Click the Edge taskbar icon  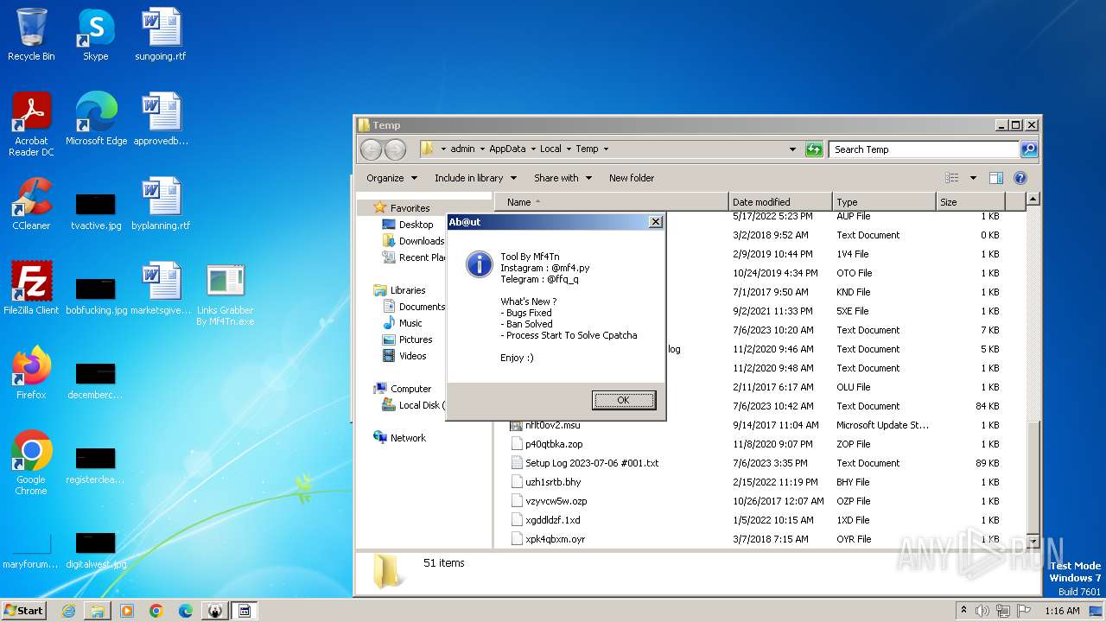(186, 611)
